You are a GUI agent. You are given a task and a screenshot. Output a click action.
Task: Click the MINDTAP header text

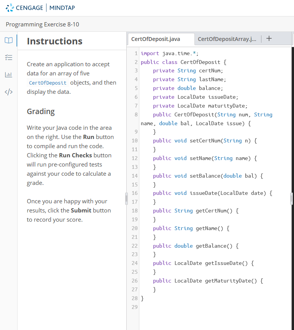point(62,8)
